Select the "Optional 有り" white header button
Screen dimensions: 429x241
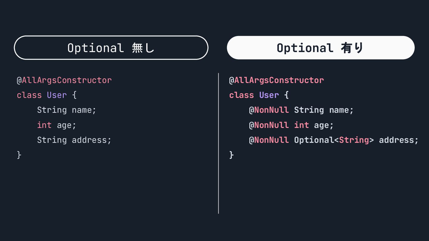[x=321, y=48]
